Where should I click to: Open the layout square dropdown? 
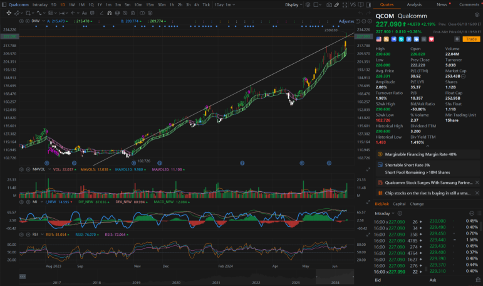317,4
